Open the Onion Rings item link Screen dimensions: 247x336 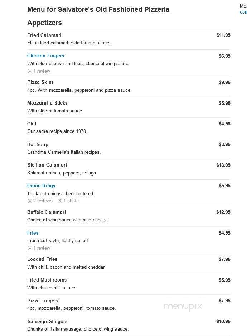[41, 186]
